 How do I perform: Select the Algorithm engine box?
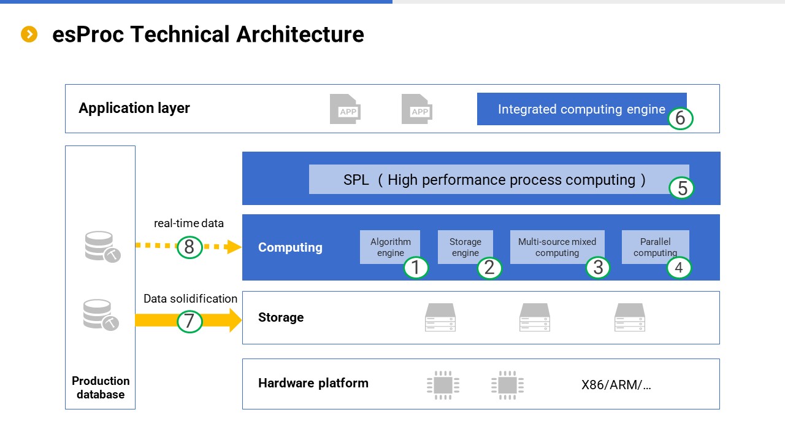tap(389, 246)
